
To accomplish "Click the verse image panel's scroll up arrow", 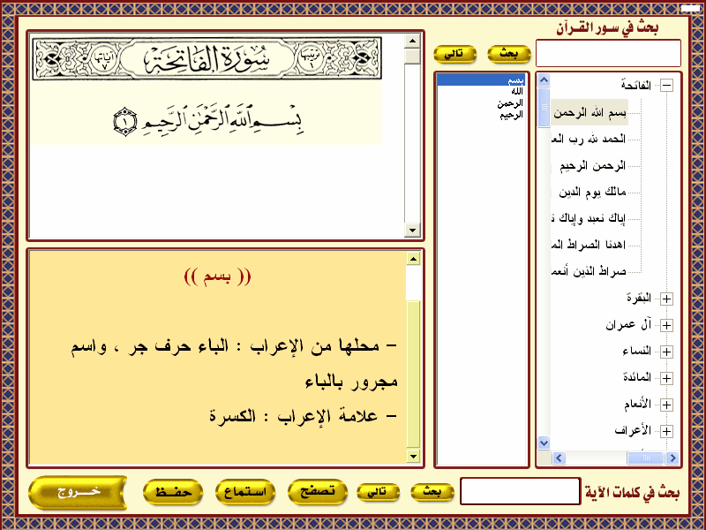I will click(412, 41).
